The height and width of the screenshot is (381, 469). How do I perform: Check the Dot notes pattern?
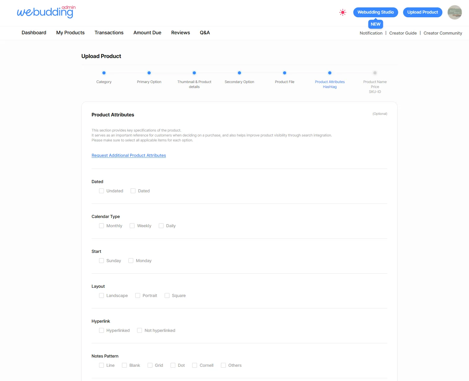pyautogui.click(x=173, y=365)
